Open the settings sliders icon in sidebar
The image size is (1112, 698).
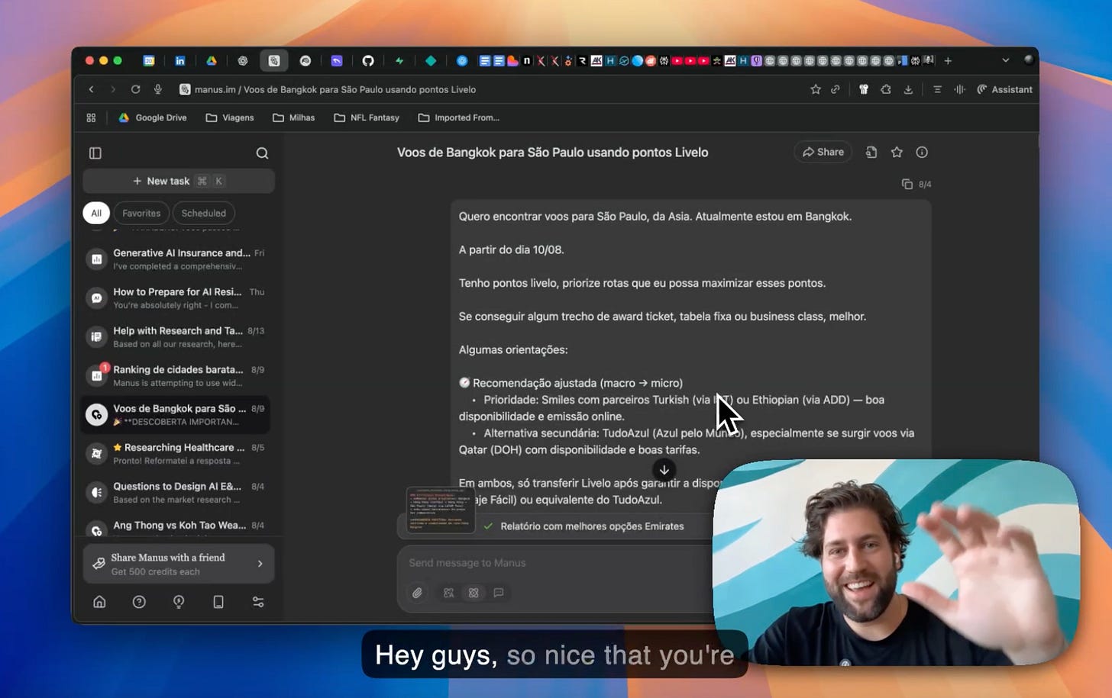(x=258, y=602)
